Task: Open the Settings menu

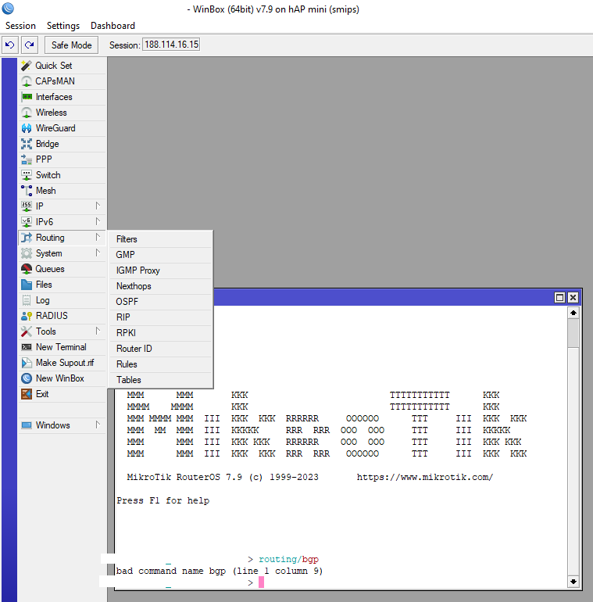Action: [63, 26]
